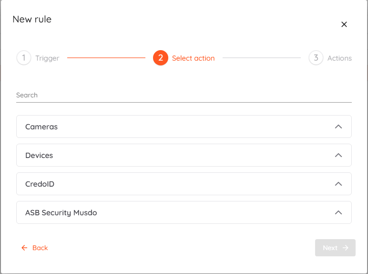
Task: Choose the CredoID category label
Action: coord(40,184)
